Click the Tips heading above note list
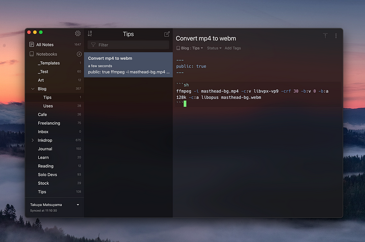This screenshot has width=365, height=242. tap(128, 34)
